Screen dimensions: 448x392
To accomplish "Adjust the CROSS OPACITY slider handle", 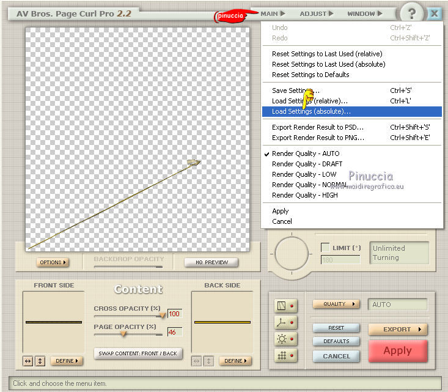I will click(163, 316).
